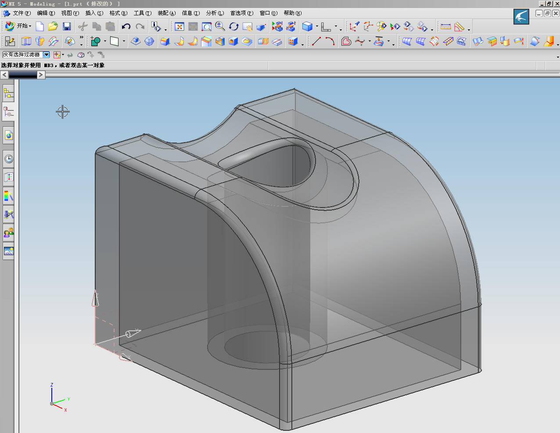Open the Assembly Navigator sidebar tab
560x433 pixels.
[x=8, y=93]
